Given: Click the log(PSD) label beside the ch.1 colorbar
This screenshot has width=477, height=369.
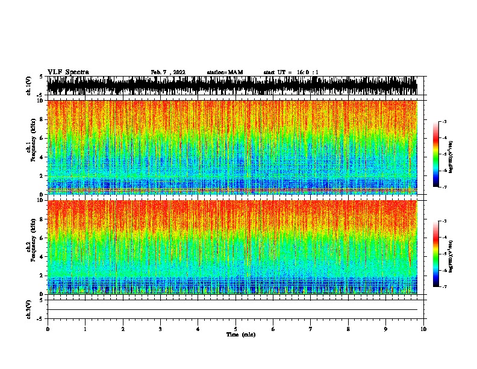Looking at the screenshot, I should pos(451,157).
